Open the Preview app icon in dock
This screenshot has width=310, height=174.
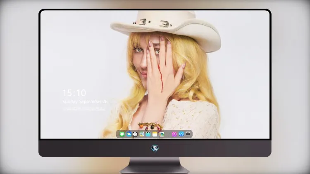141,134
